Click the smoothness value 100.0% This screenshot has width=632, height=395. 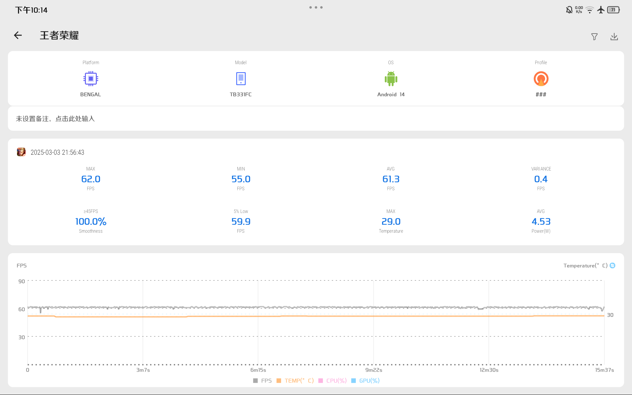click(91, 222)
